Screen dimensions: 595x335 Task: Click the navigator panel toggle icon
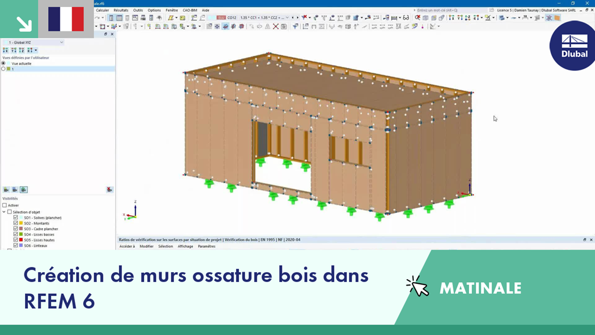click(x=111, y=17)
